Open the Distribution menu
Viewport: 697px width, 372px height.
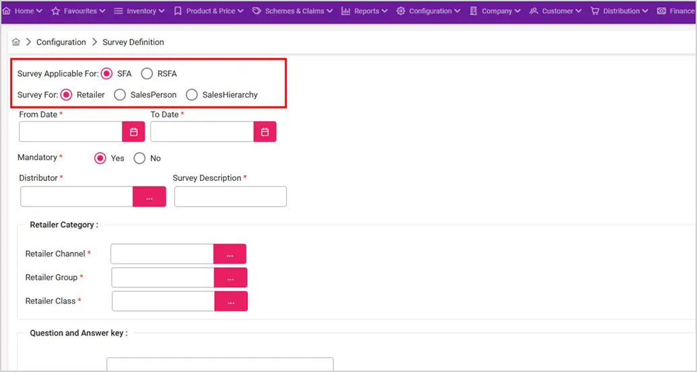[619, 11]
